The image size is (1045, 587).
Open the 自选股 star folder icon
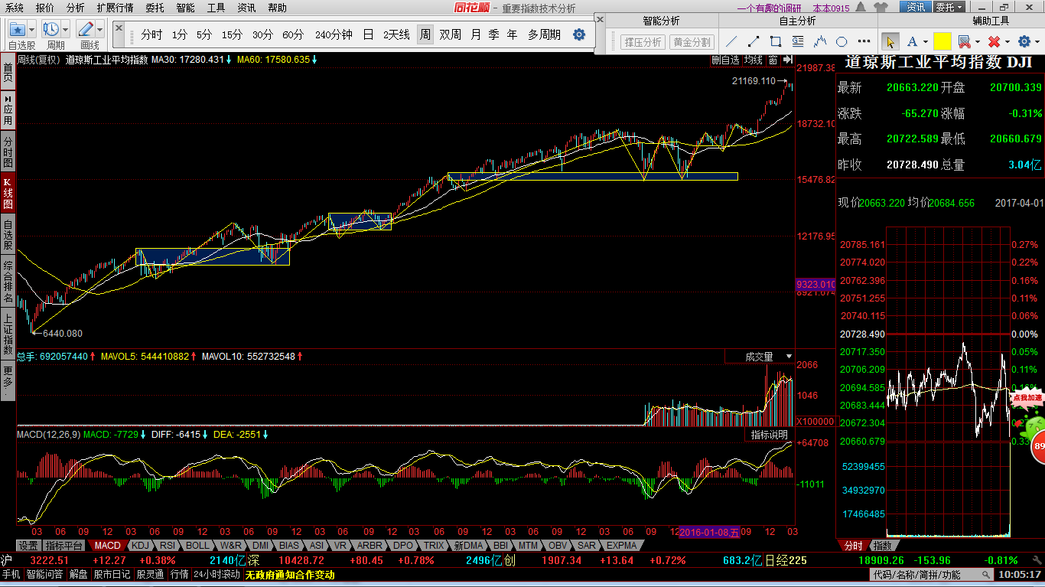tap(18, 30)
